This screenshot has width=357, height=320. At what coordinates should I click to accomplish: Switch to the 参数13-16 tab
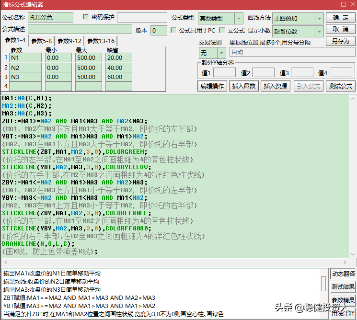pos(101,41)
